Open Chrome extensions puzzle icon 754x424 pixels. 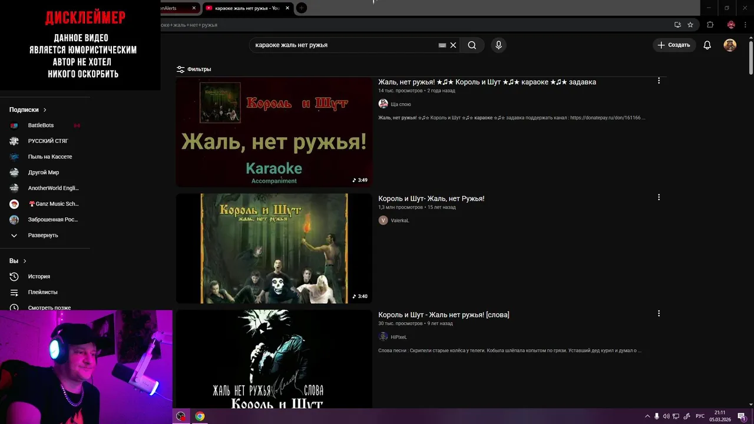point(710,25)
